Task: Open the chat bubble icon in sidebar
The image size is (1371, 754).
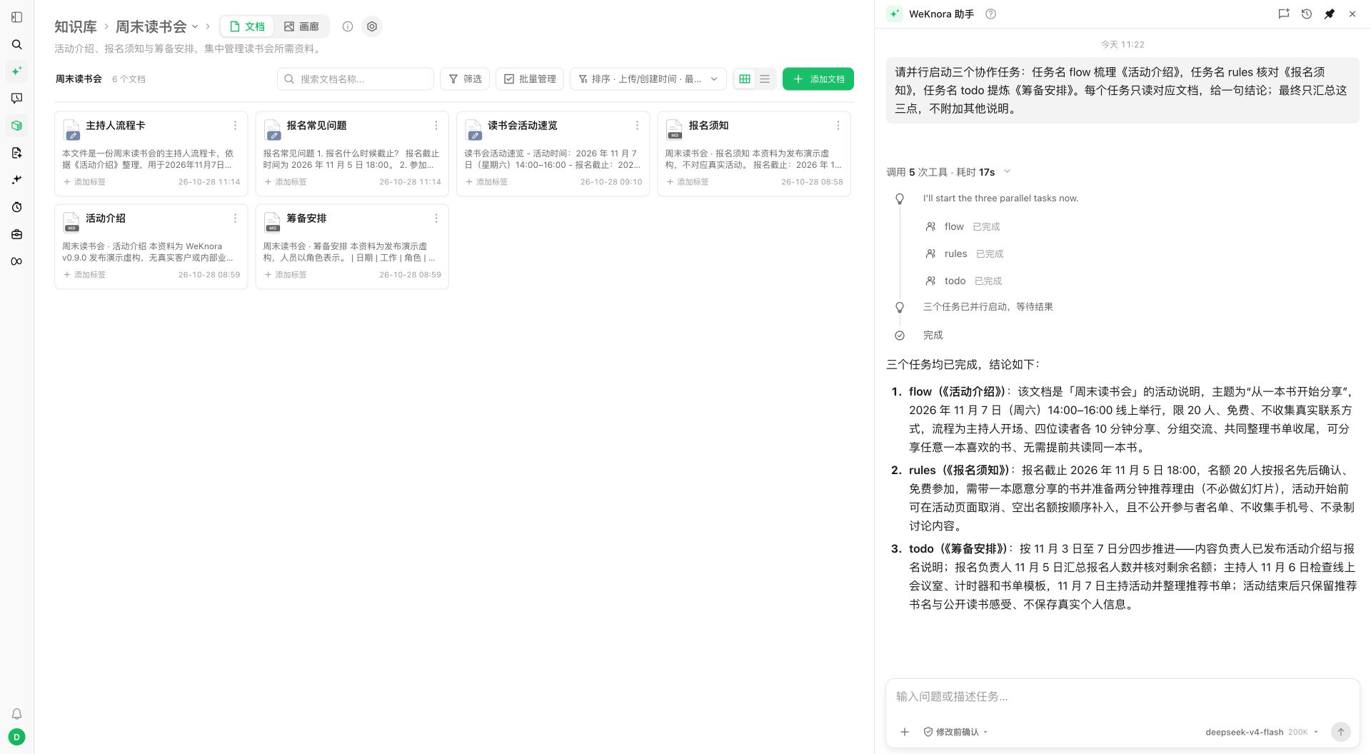Action: coord(17,99)
